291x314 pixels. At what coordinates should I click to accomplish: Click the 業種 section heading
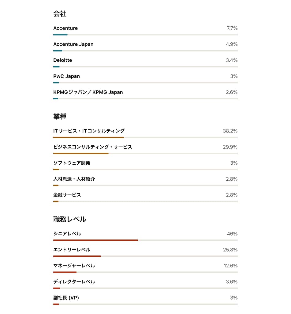point(60,117)
